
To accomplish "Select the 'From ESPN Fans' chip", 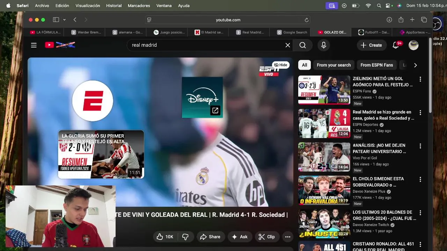I will (377, 65).
